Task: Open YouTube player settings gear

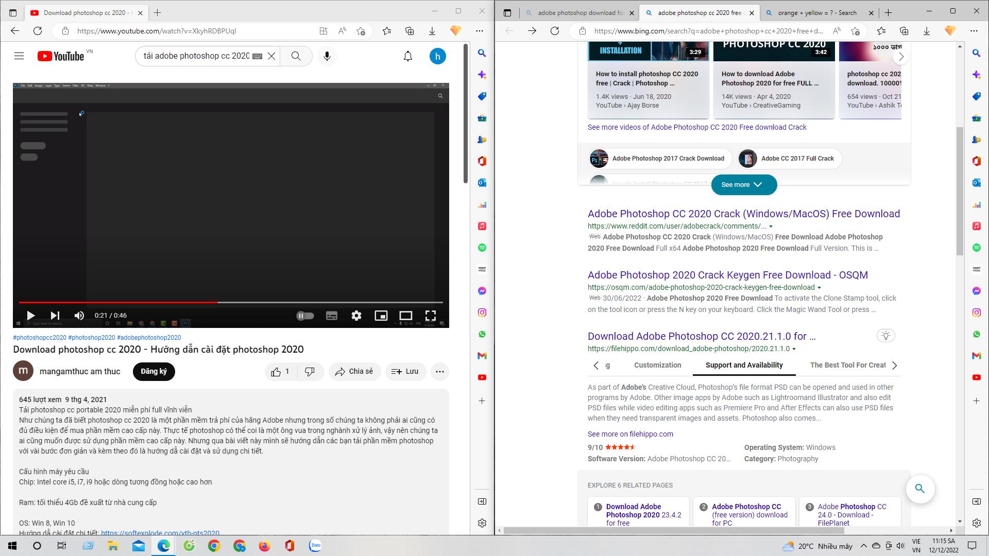Action: click(x=356, y=316)
